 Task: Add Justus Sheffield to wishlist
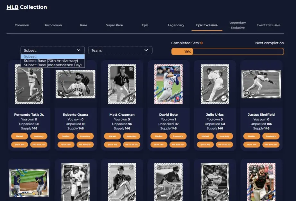click(271, 145)
